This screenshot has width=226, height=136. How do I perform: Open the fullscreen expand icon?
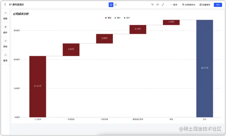163,5
